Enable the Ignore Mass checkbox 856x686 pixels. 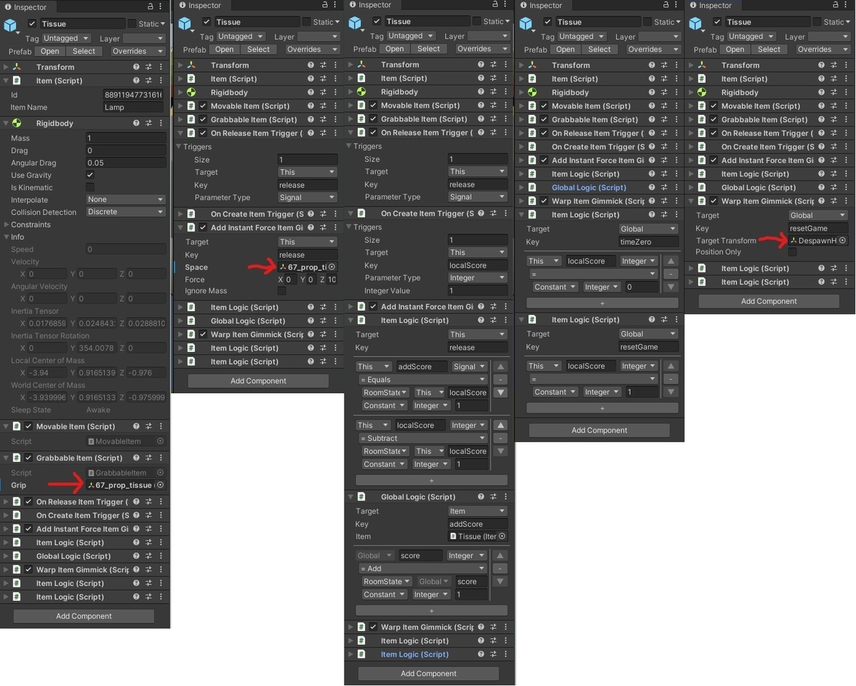click(x=282, y=291)
